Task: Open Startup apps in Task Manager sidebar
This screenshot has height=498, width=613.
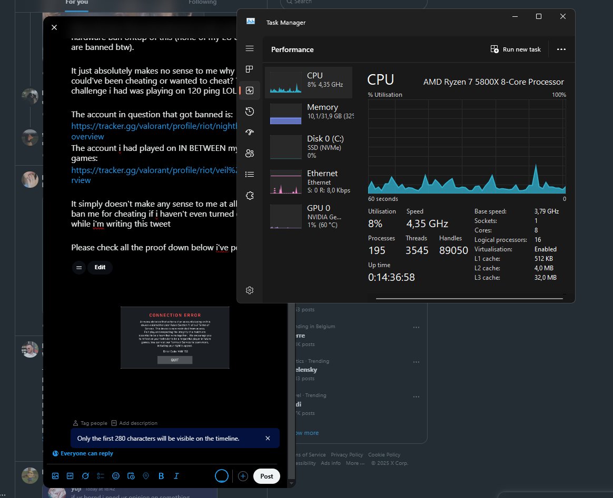Action: [250, 133]
